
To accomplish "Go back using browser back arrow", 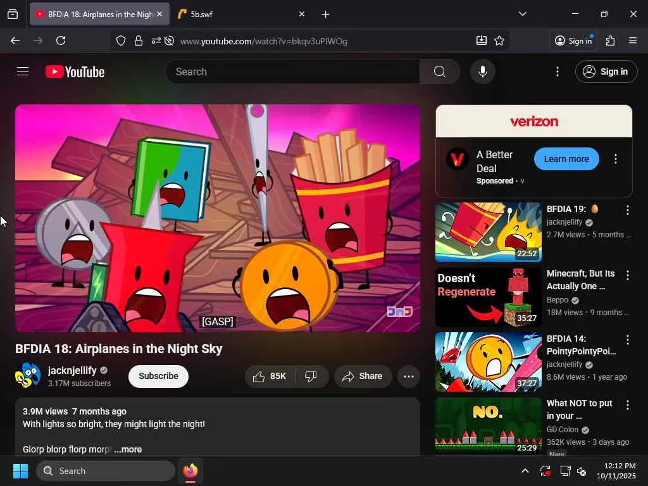I will tap(15, 40).
